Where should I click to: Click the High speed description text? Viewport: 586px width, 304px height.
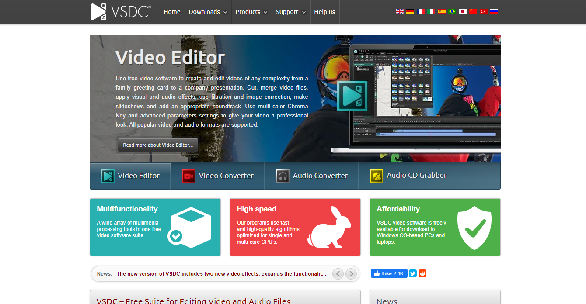pos(268,232)
